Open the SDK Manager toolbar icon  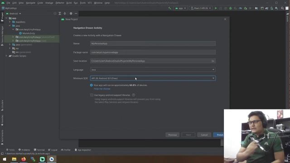click(x=276, y=8)
